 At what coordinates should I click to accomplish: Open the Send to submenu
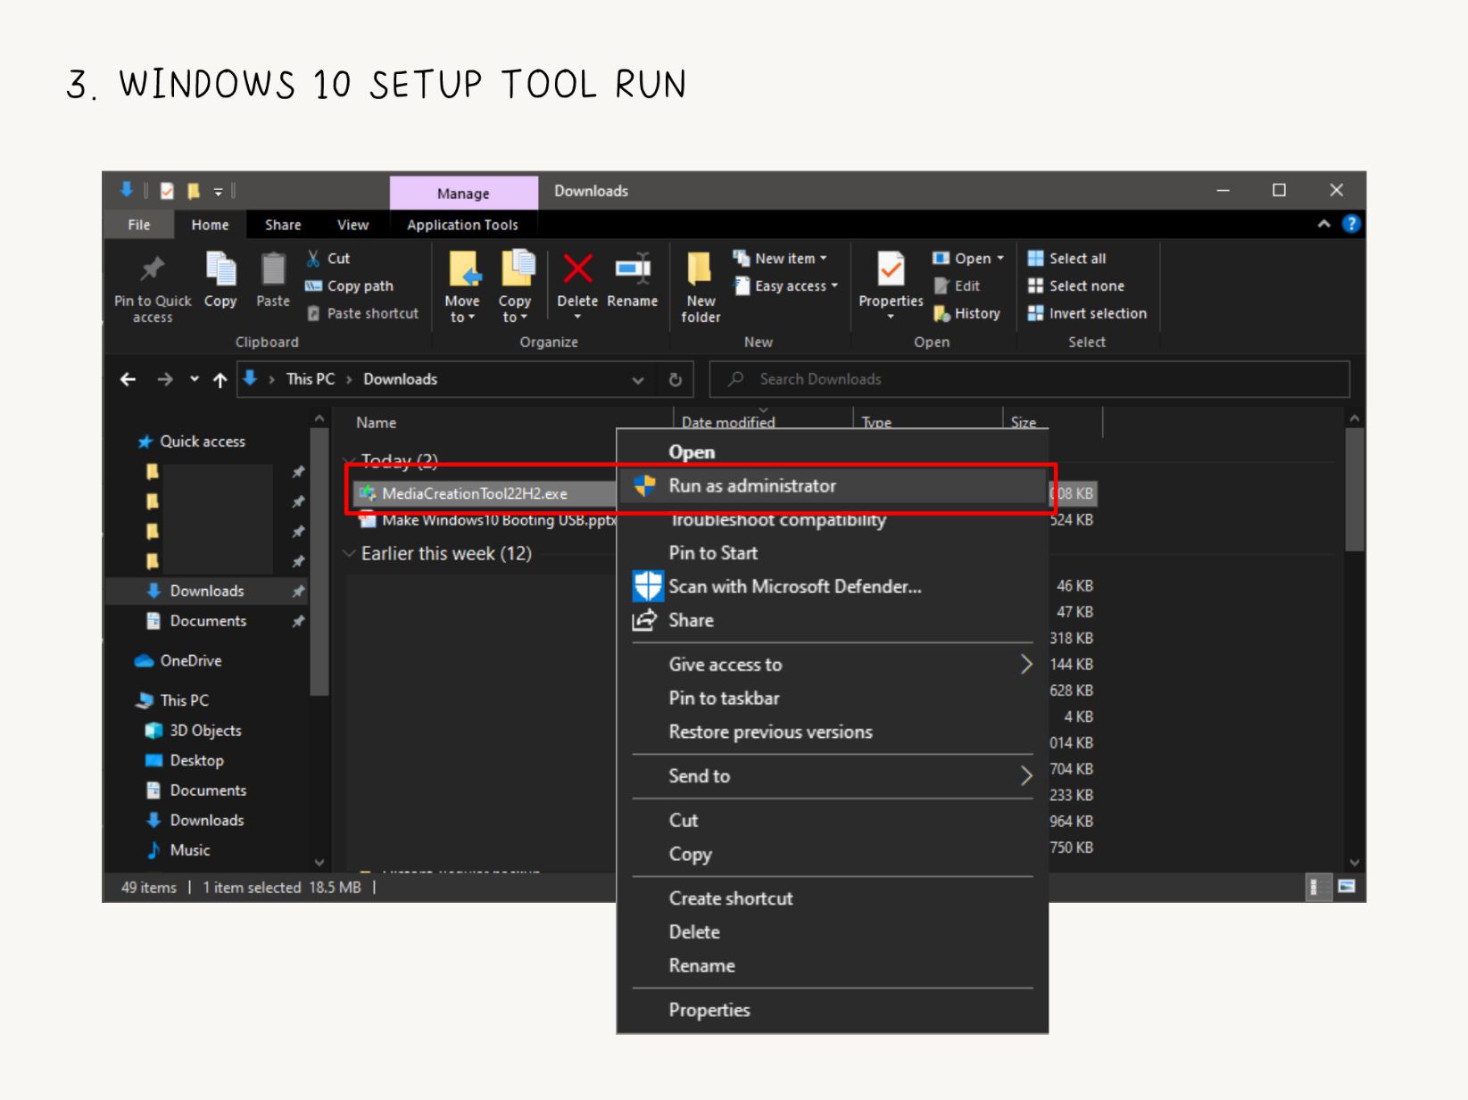(832, 776)
